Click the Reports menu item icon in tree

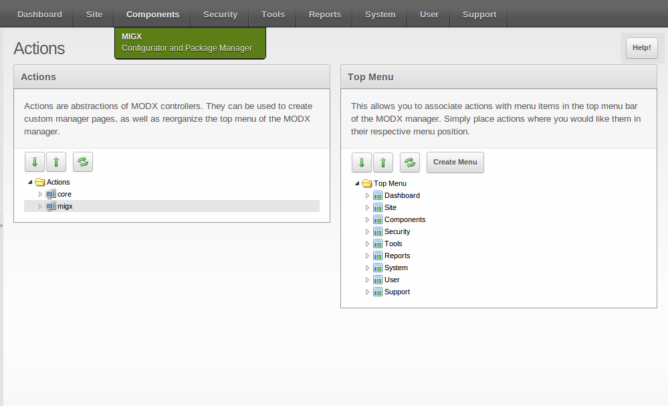pos(377,256)
